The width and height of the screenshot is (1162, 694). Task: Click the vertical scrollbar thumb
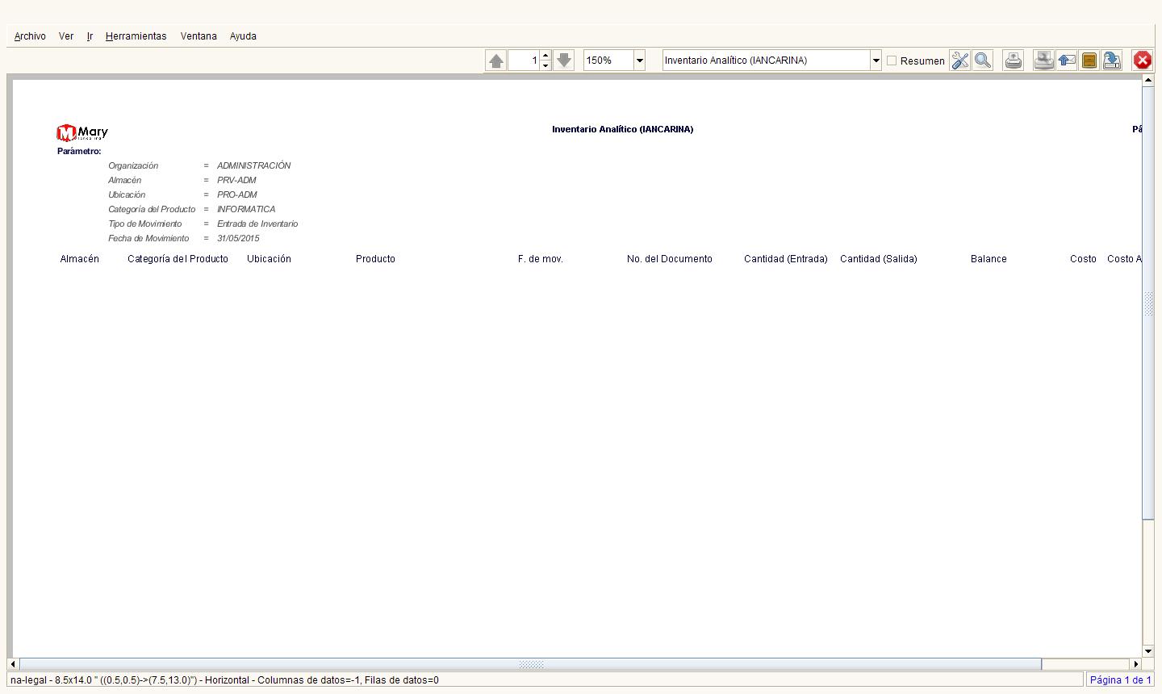pos(1148,303)
